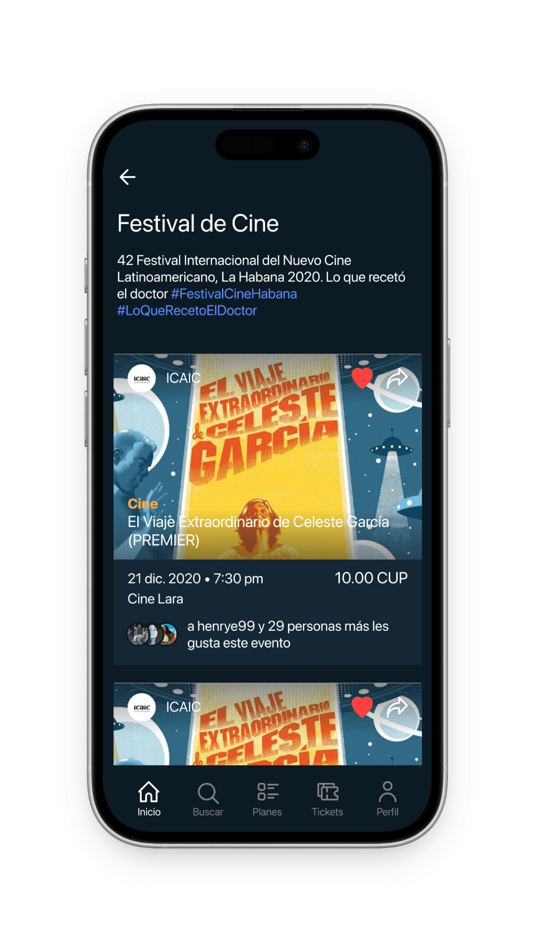Switch to the Planes tab

click(x=267, y=799)
